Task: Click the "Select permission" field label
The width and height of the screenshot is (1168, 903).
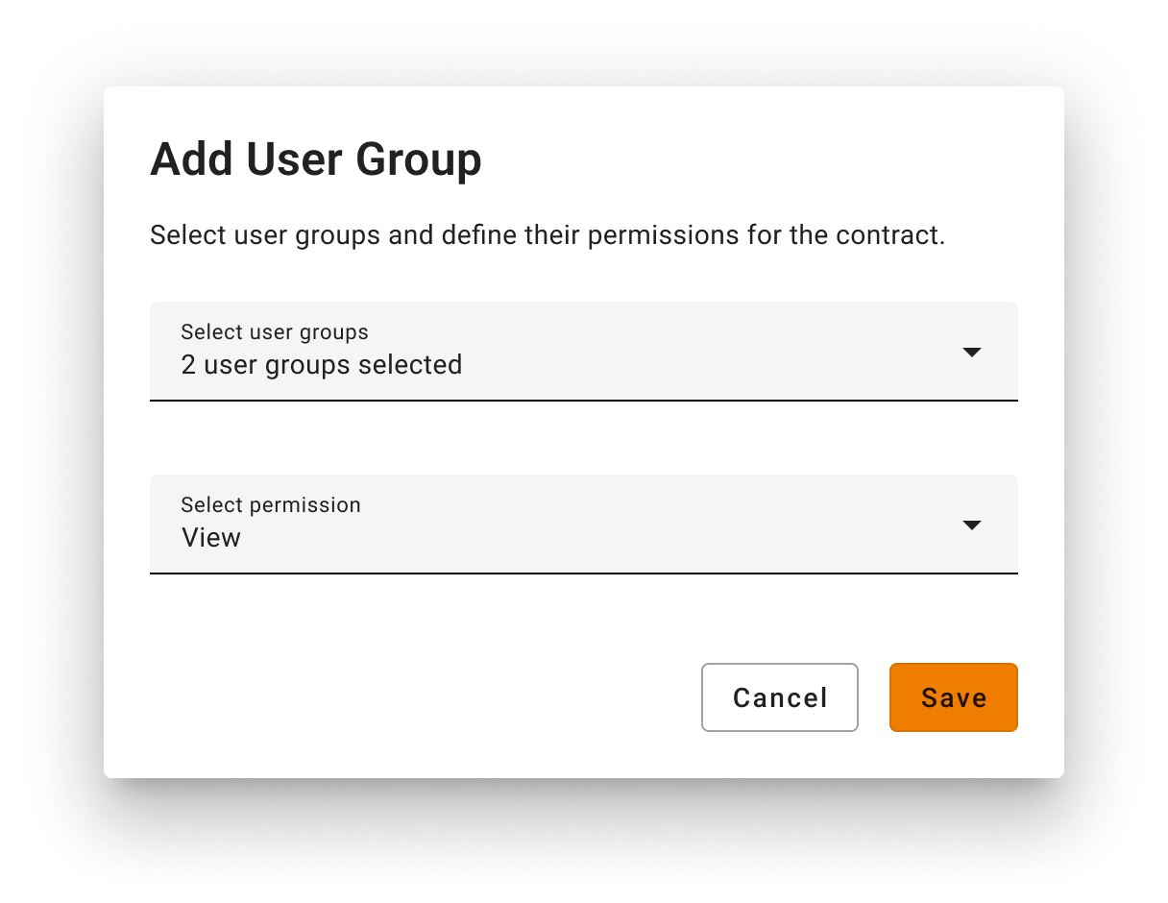Action: coord(271,505)
